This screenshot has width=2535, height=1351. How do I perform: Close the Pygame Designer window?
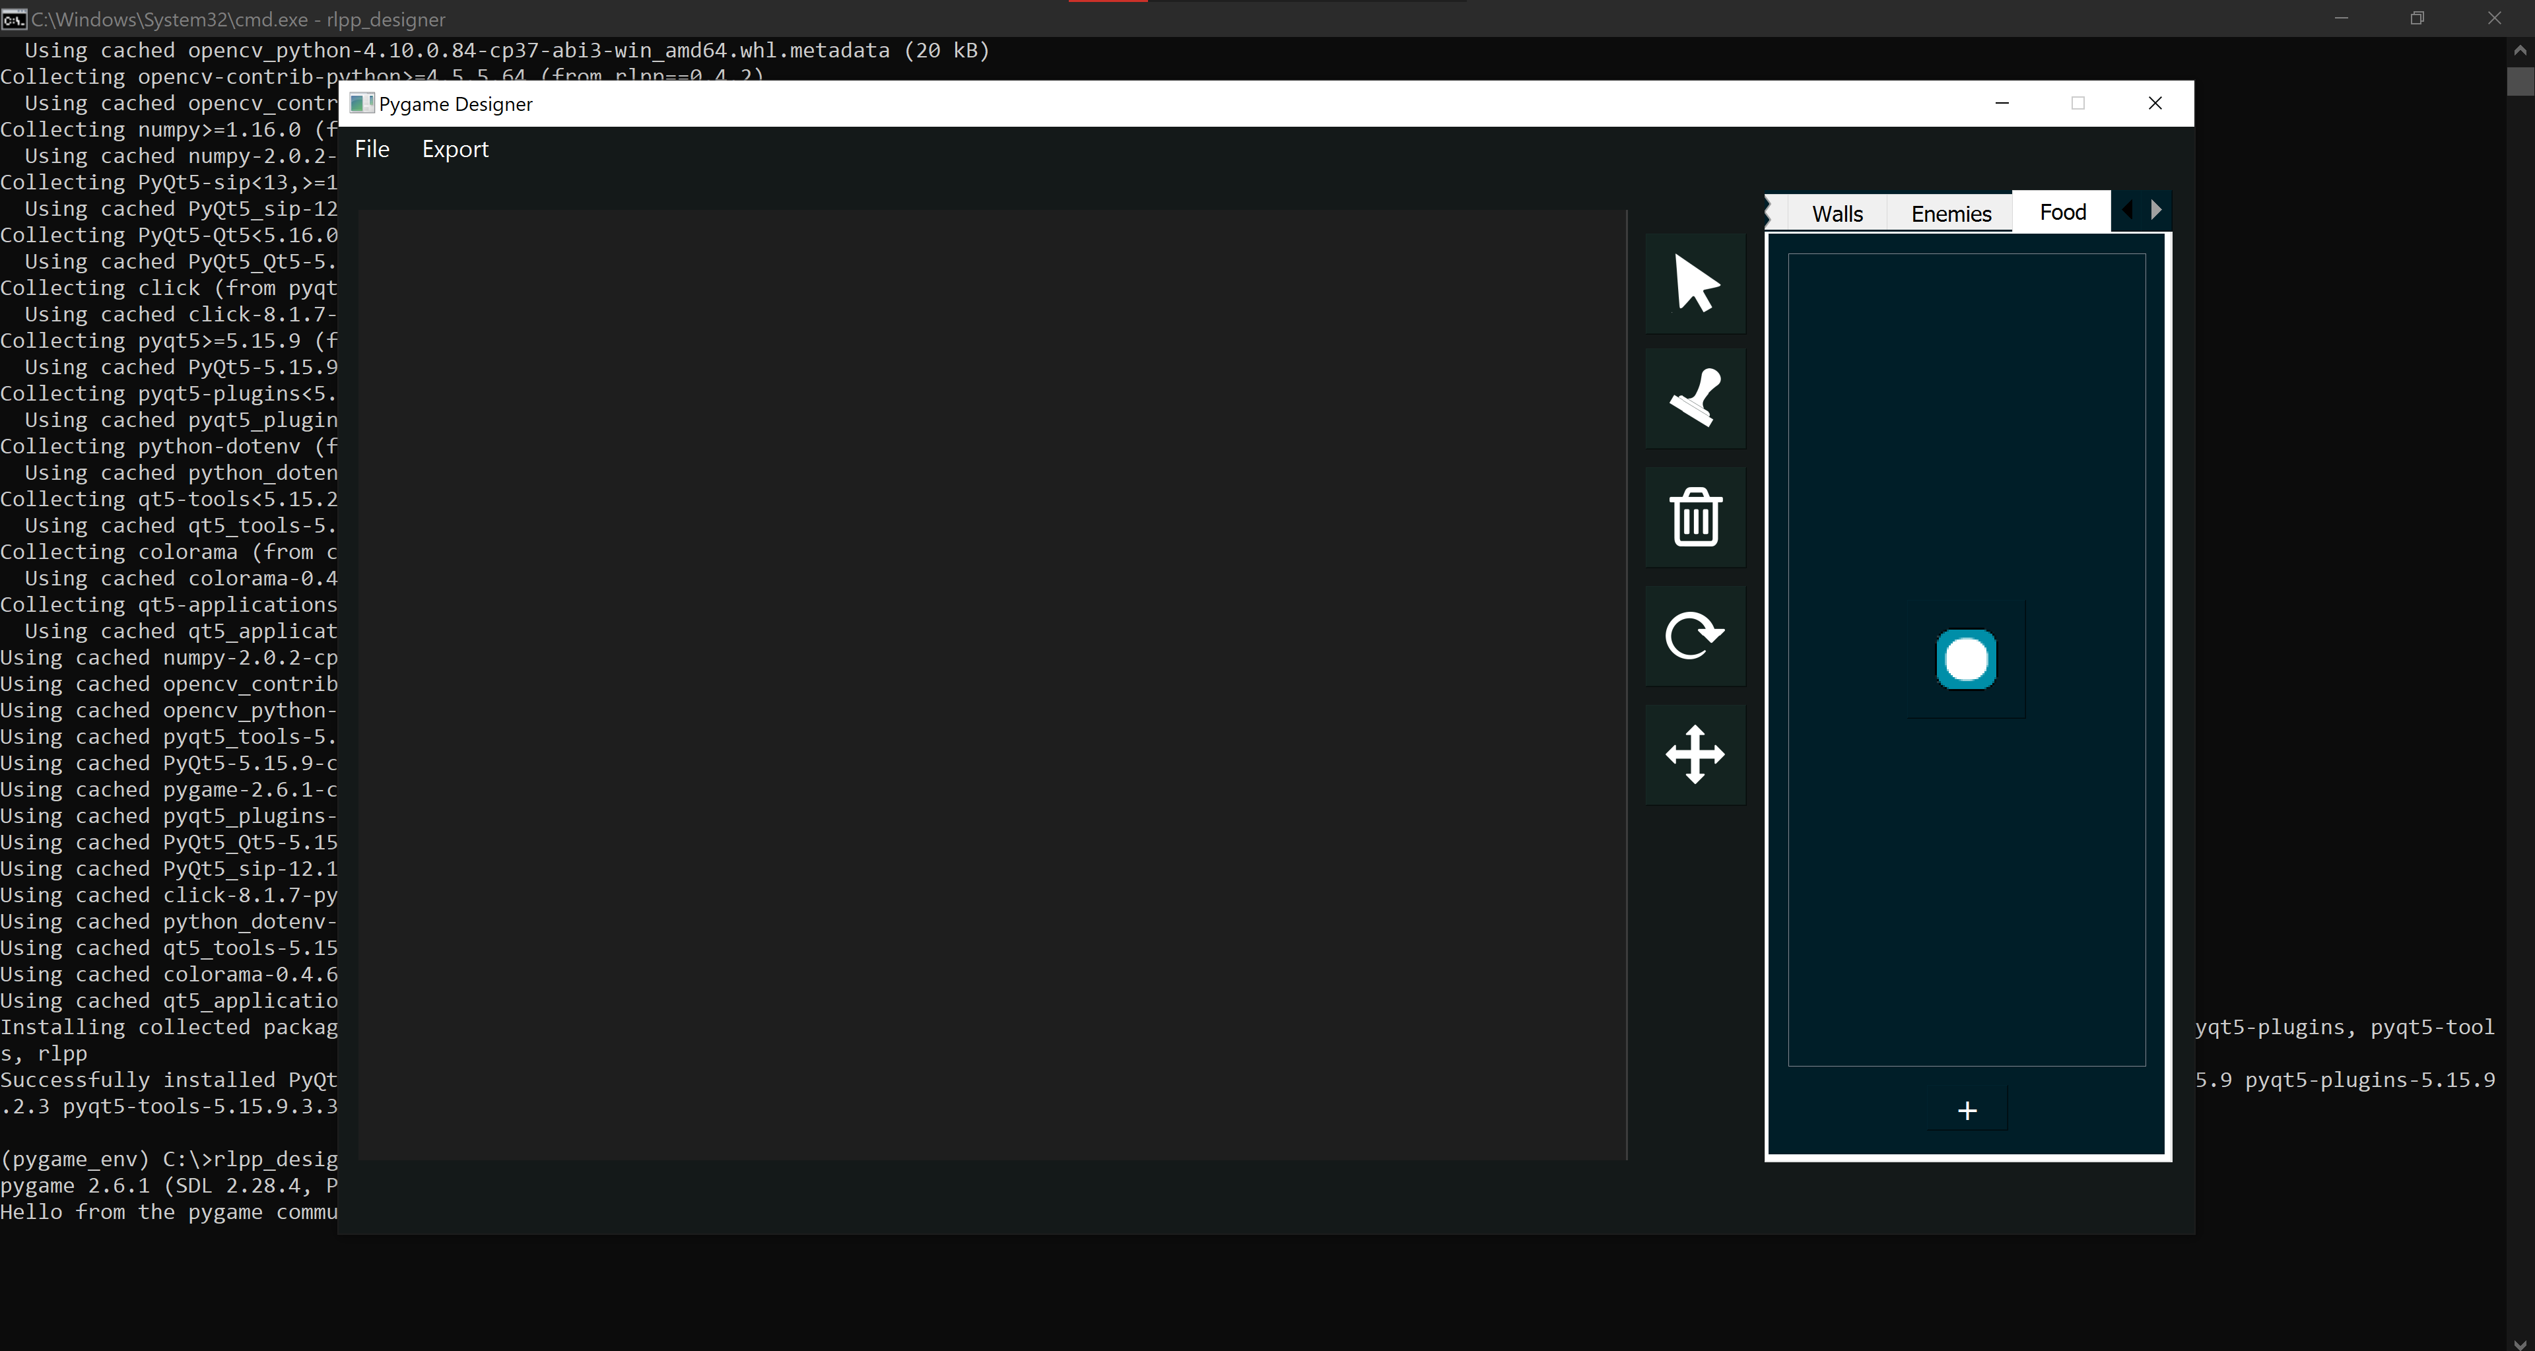click(x=2155, y=104)
